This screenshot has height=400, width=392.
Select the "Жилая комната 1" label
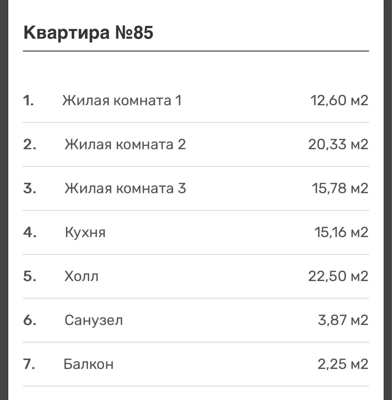[122, 100]
